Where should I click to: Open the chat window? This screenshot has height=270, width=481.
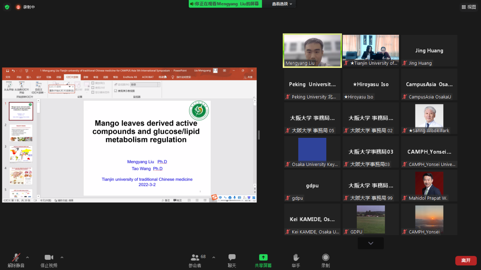[x=232, y=258]
